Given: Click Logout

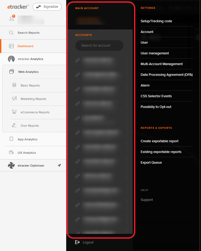Looking at the screenshot, I should click(x=88, y=242).
